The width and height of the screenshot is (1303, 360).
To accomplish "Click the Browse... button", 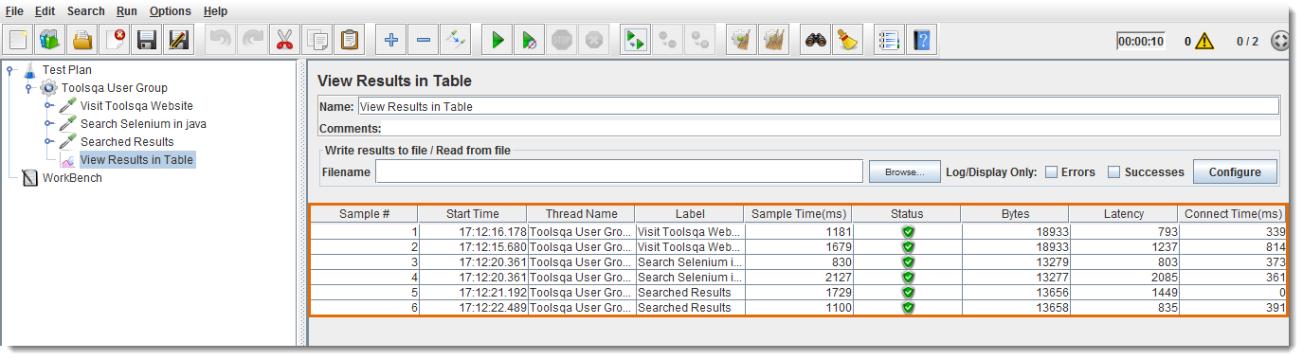I will coord(905,172).
